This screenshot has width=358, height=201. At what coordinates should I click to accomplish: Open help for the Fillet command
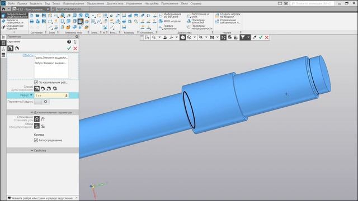tap(69, 42)
